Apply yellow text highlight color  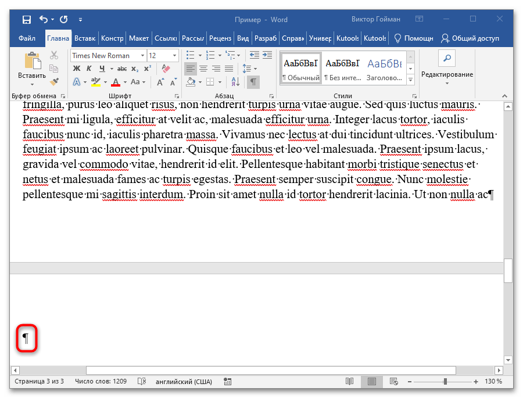tap(96, 82)
